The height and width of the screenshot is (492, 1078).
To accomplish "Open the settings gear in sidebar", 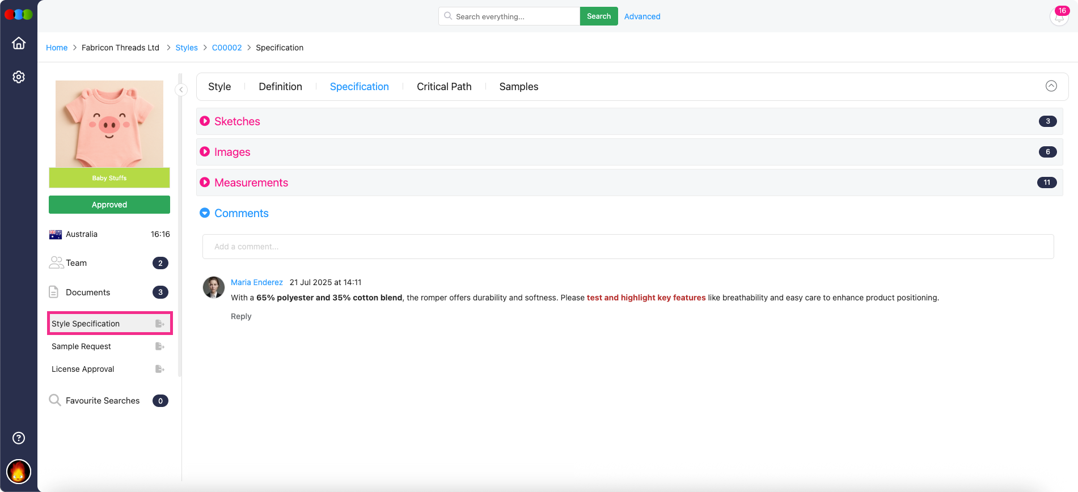I will [x=19, y=77].
